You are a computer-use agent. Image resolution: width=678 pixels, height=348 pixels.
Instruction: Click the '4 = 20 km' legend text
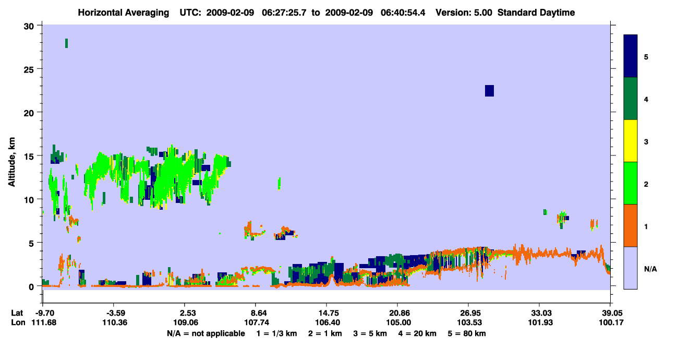[x=418, y=333]
